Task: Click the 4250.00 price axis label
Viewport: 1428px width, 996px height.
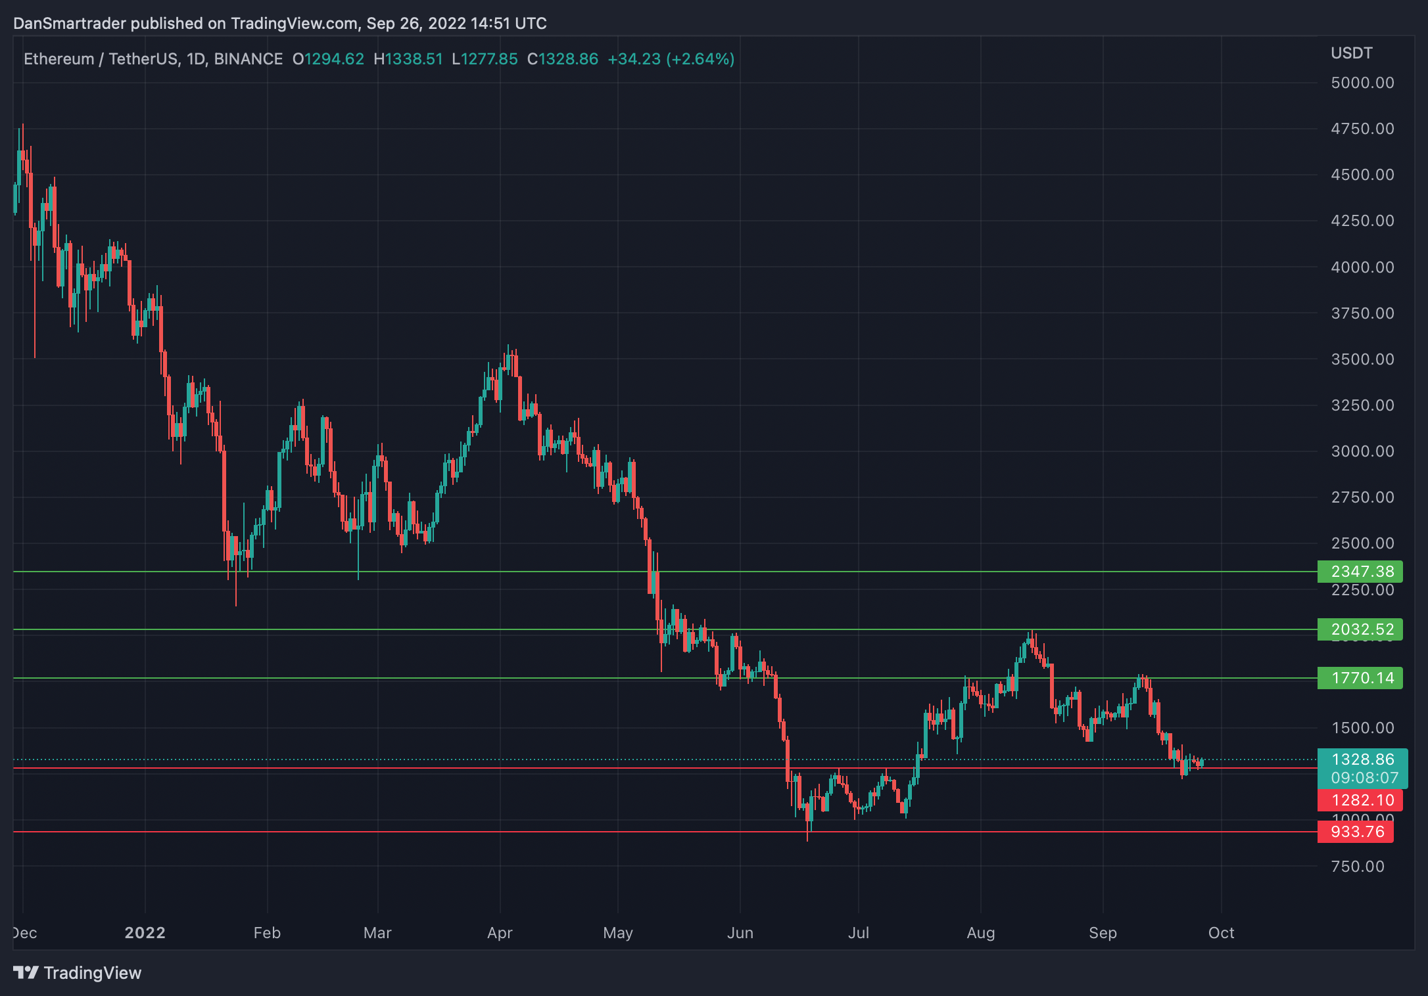Action: (x=1362, y=221)
